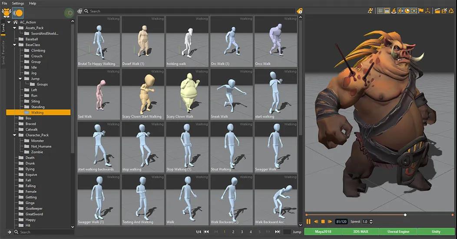Click the tree panel scroll up arrow
The image size is (457, 239).
coord(73,21)
